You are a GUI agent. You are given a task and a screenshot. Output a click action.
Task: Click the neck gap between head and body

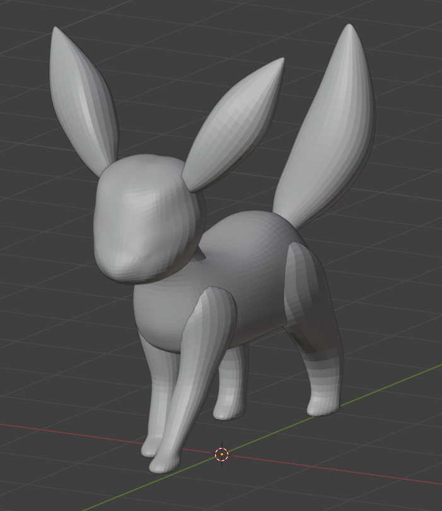pyautogui.click(x=199, y=255)
